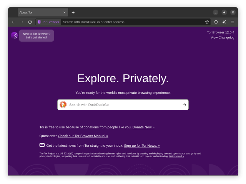Click the DuckDuckGo logo in search box
This screenshot has width=246, height=184.
(x=63, y=105)
